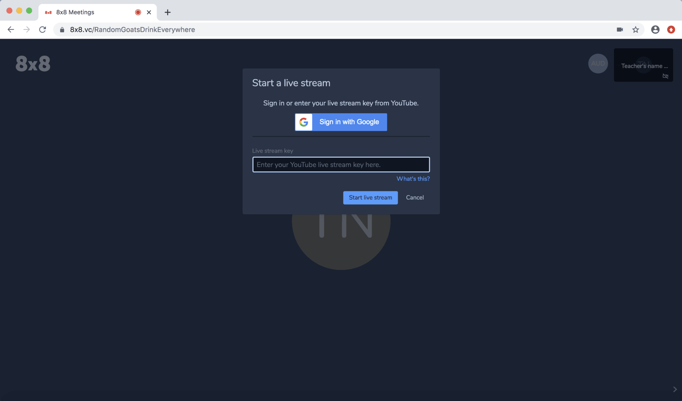Open the What's this? link
The height and width of the screenshot is (401, 682).
pyautogui.click(x=413, y=179)
